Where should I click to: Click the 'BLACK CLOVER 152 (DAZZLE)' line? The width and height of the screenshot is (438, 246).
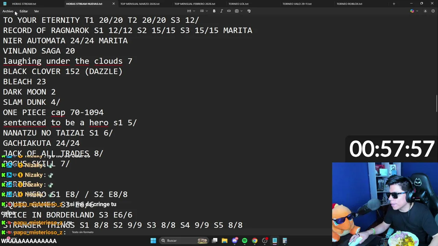click(63, 71)
